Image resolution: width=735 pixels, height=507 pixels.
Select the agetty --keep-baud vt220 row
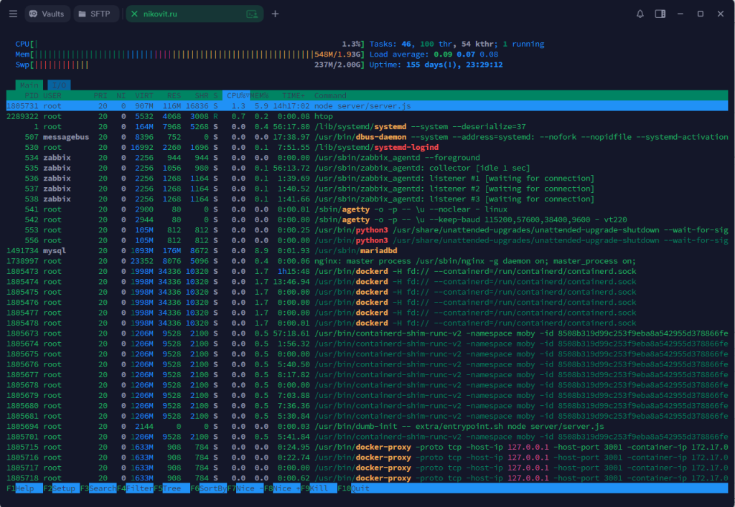(x=367, y=219)
